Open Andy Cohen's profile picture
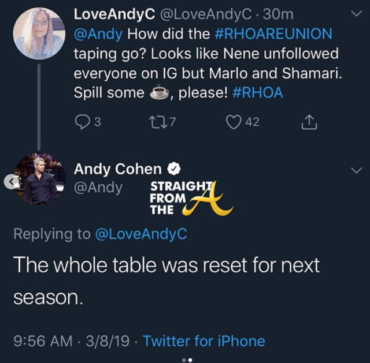The height and width of the screenshot is (363, 370). 40,179
